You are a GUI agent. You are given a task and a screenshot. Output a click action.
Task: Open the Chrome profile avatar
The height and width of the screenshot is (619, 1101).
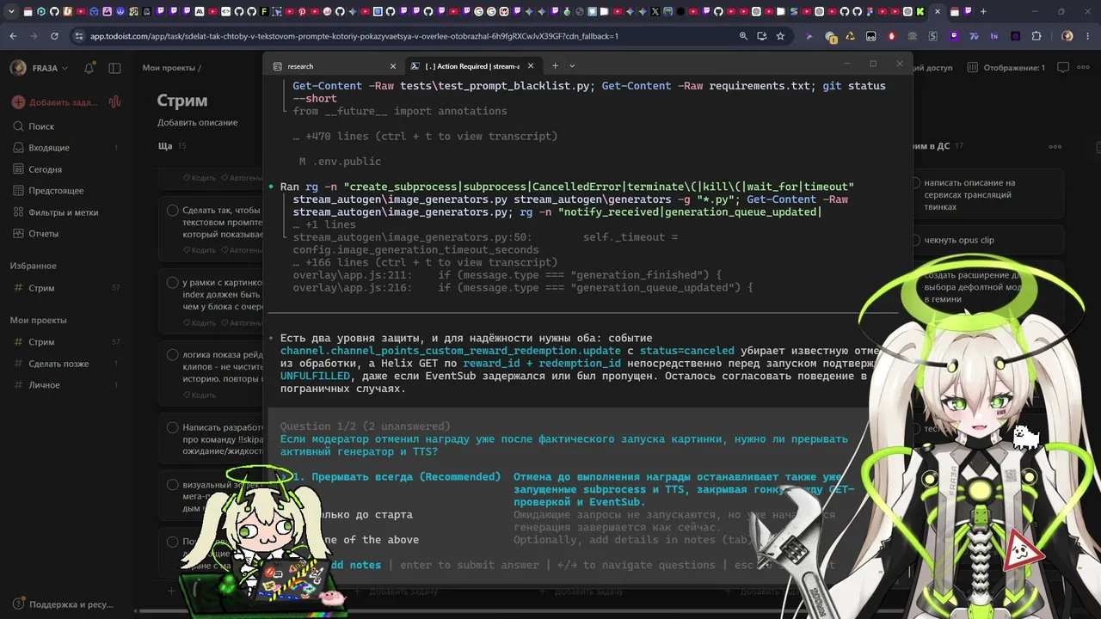(x=1067, y=36)
